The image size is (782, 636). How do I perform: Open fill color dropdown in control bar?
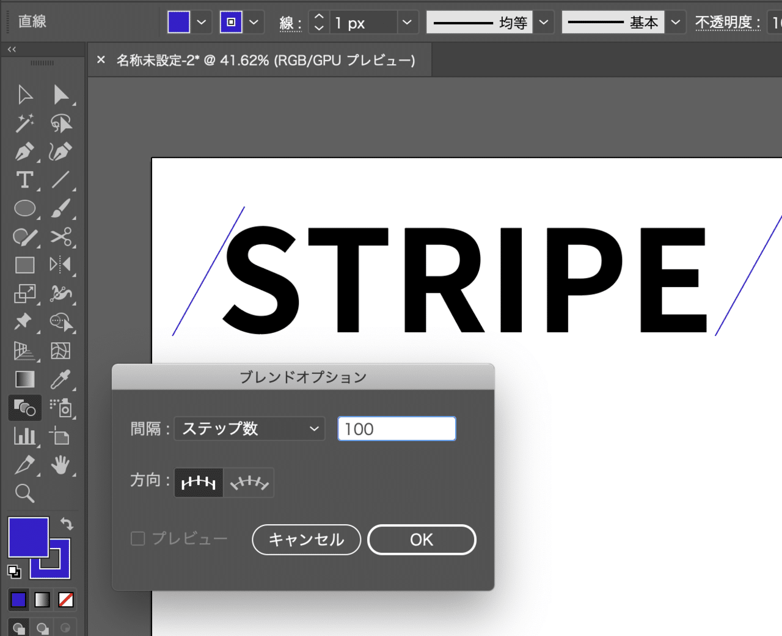(x=202, y=23)
